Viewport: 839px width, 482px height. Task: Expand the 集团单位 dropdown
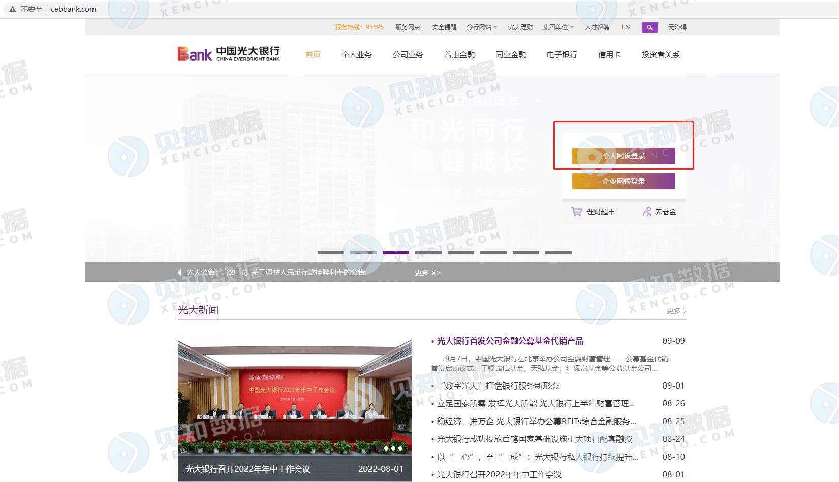pos(558,27)
